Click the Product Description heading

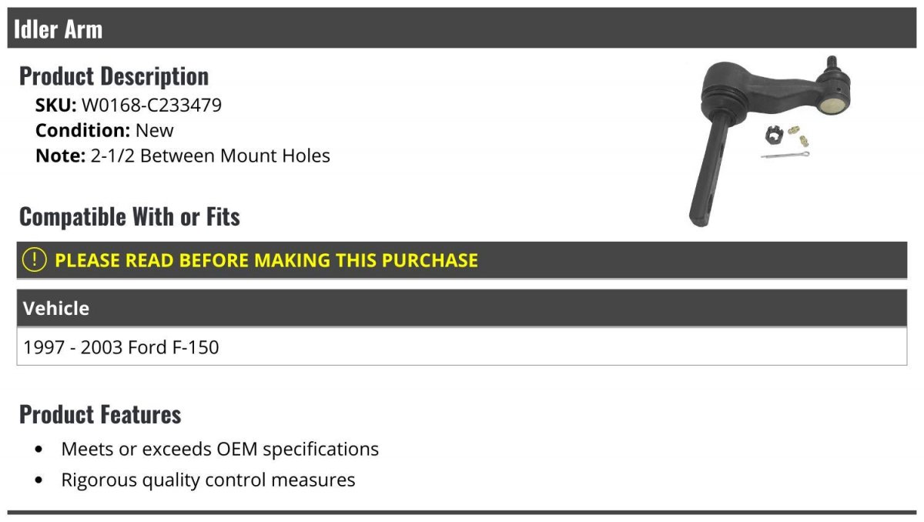point(114,75)
